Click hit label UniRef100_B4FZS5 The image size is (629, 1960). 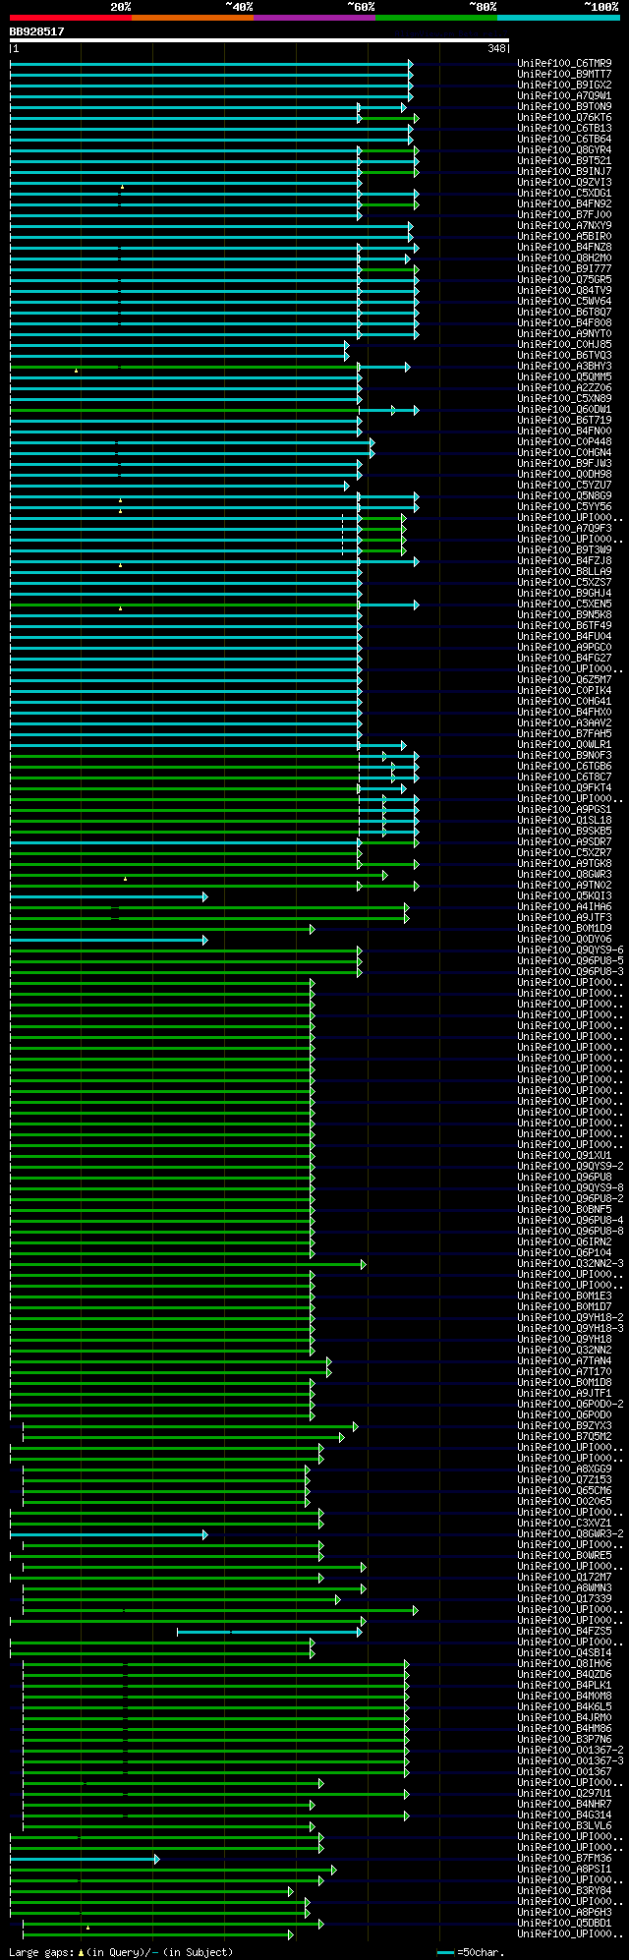565,1631
